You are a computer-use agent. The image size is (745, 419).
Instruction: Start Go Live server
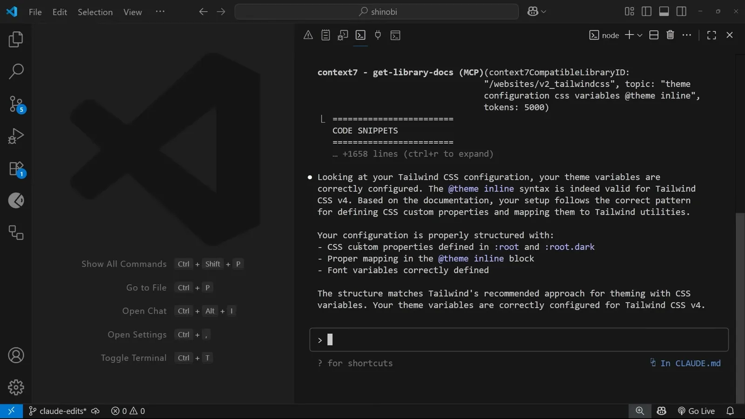click(696, 411)
